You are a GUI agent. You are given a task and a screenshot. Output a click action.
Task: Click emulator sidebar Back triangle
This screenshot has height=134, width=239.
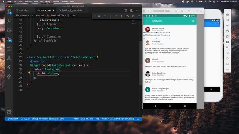click(x=227, y=53)
